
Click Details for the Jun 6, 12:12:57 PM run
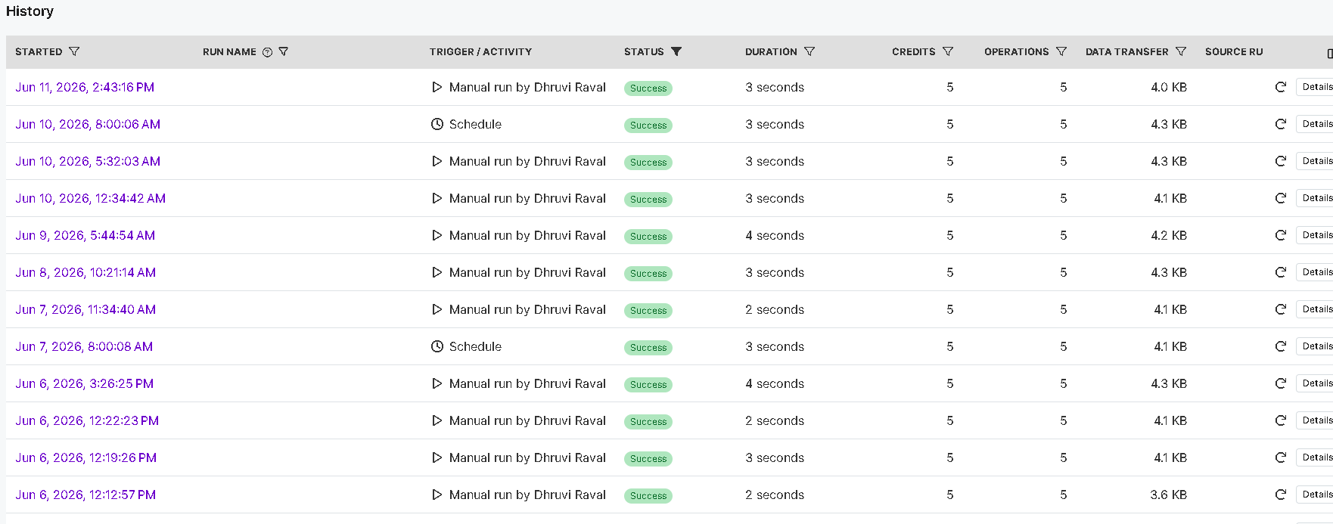(x=1316, y=495)
